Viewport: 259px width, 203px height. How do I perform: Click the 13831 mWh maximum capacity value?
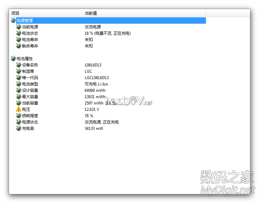pyautogui.click(x=95, y=97)
